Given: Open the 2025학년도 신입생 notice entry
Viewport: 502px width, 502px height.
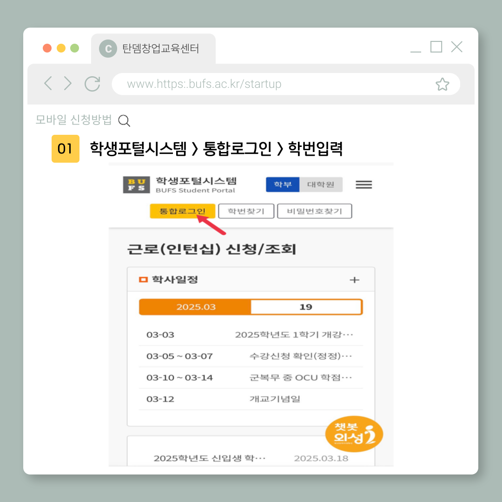Looking at the screenshot, I should (210, 458).
